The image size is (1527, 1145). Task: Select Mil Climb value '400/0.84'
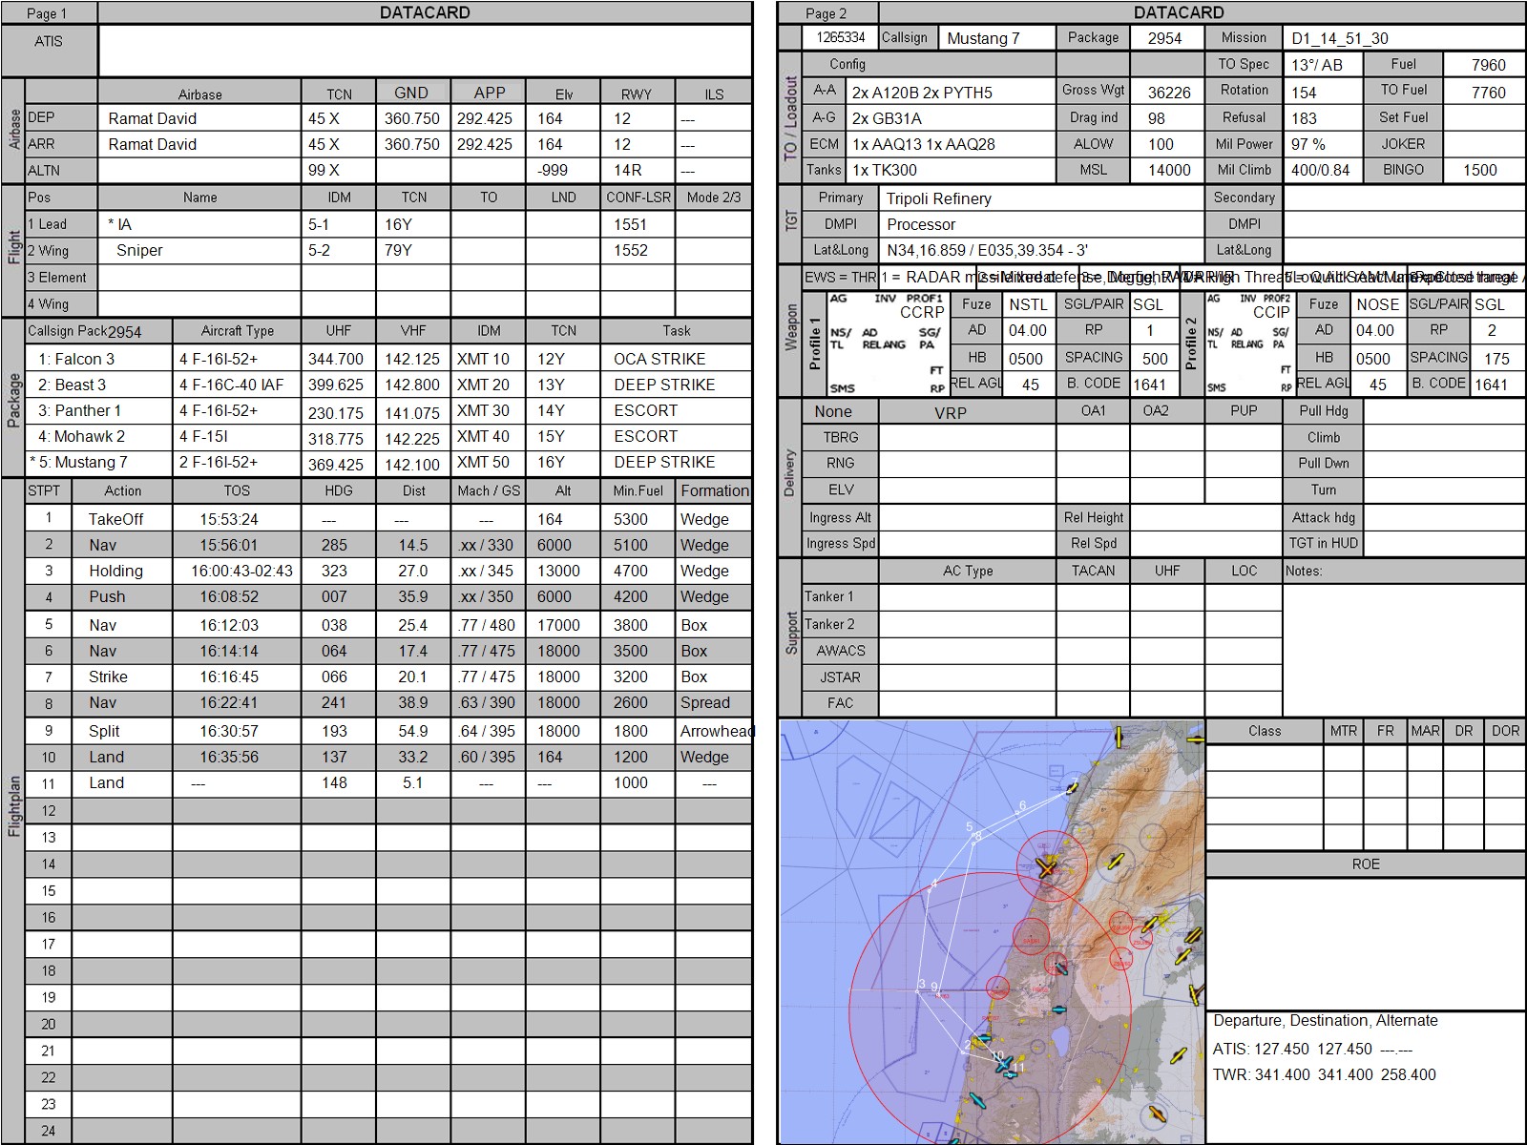pyautogui.click(x=1320, y=170)
